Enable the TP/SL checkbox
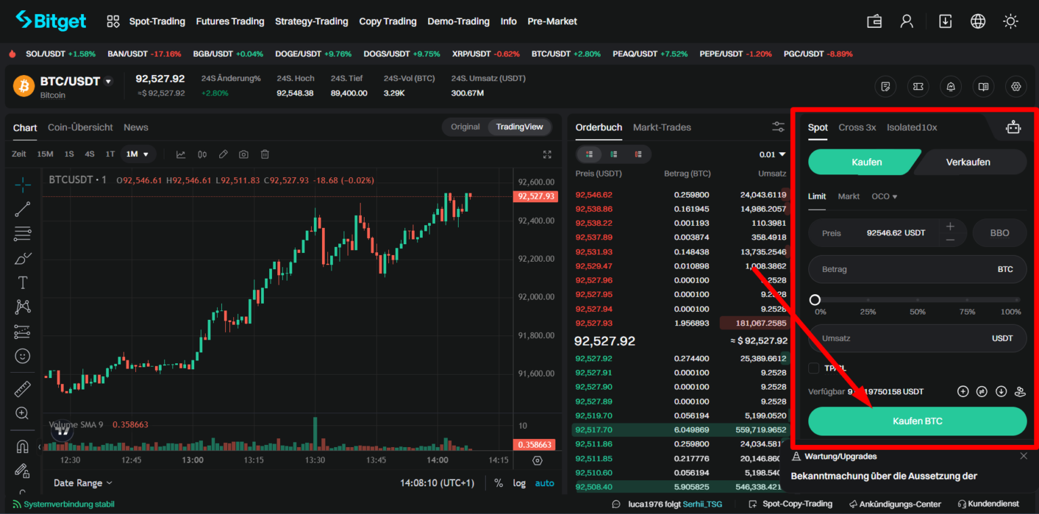The height and width of the screenshot is (514, 1039). point(814,368)
